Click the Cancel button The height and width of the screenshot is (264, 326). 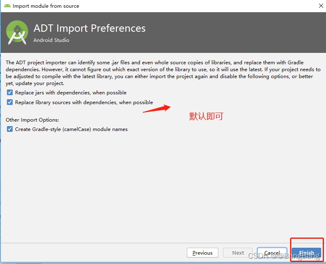point(272,253)
